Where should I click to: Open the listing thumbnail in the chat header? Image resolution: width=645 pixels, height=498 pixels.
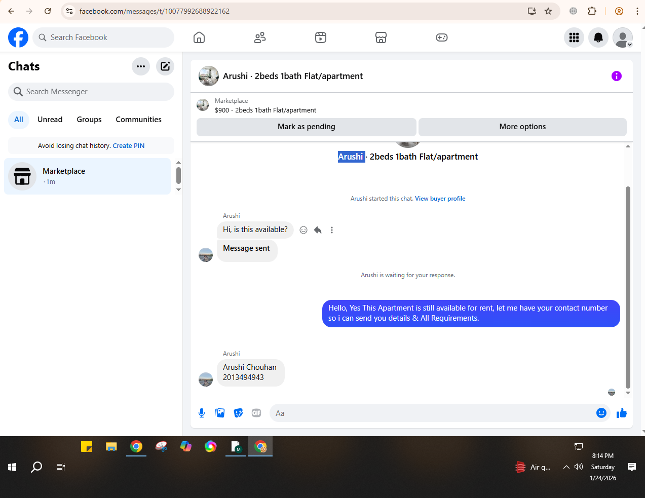(x=209, y=76)
